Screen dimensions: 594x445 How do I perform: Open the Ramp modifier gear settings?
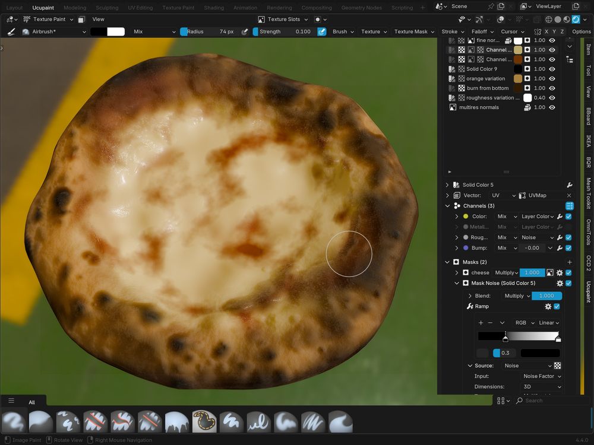[x=548, y=307]
